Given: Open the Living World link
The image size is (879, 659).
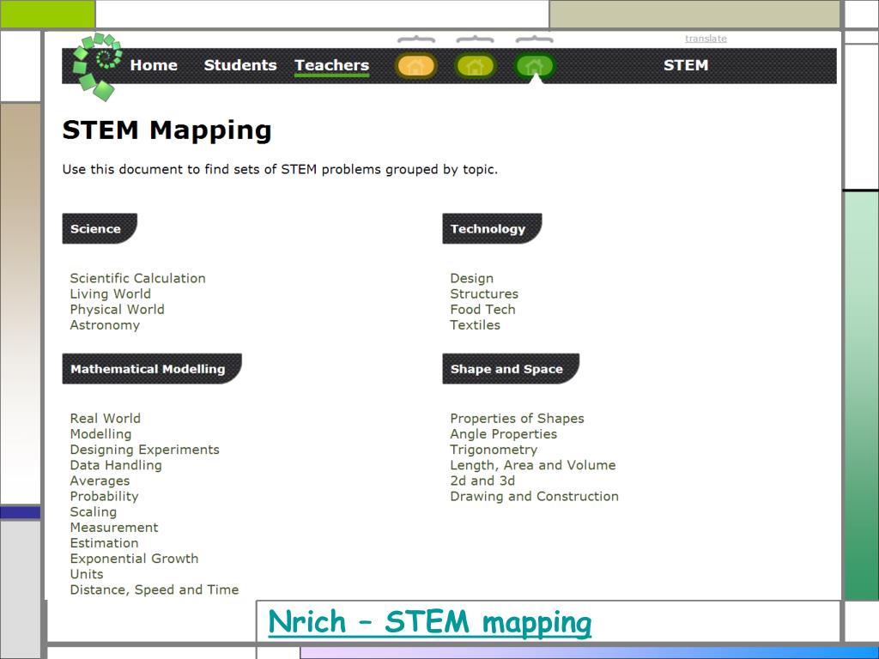Looking at the screenshot, I should pyautogui.click(x=111, y=294).
